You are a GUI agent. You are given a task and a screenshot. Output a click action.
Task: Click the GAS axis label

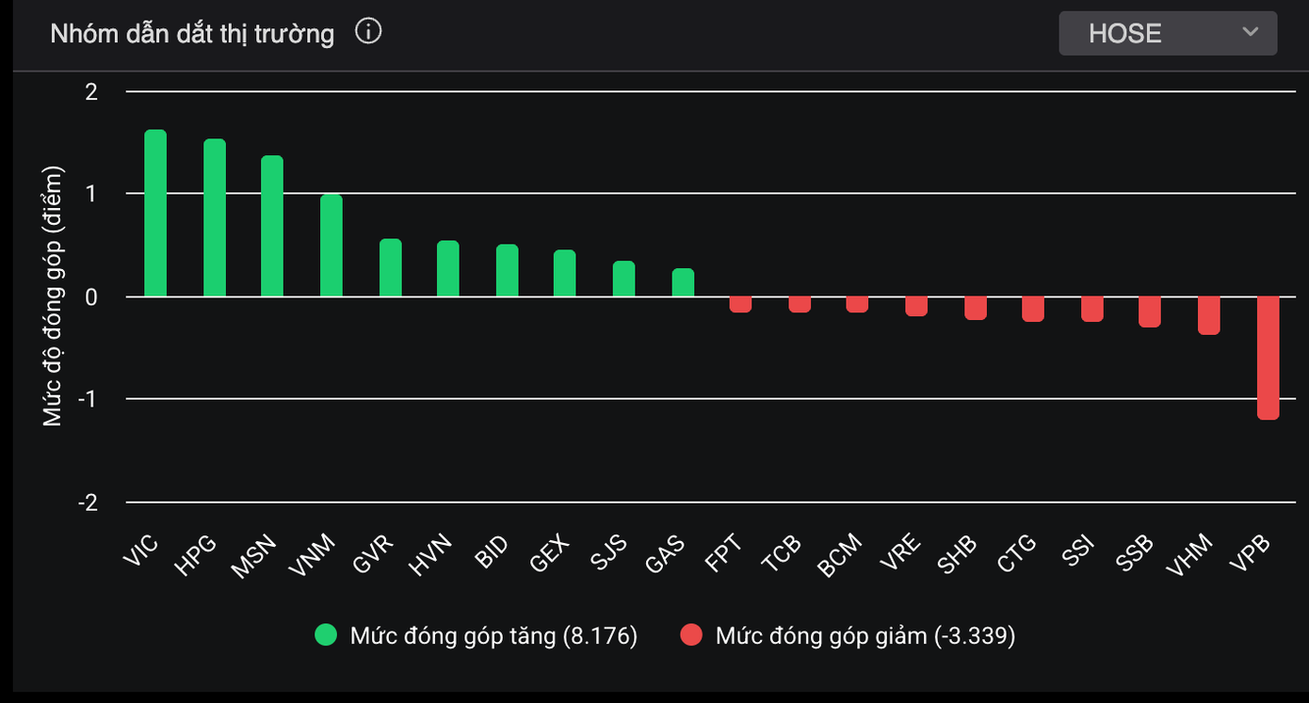pyautogui.click(x=665, y=555)
